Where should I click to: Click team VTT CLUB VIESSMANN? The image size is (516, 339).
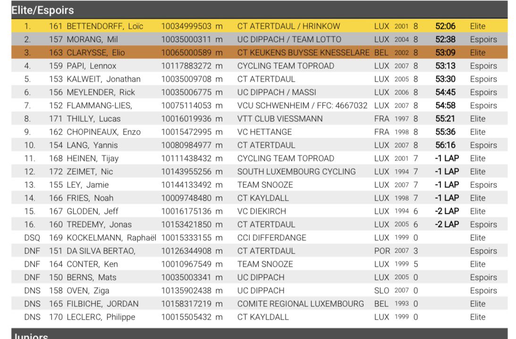coord(280,119)
